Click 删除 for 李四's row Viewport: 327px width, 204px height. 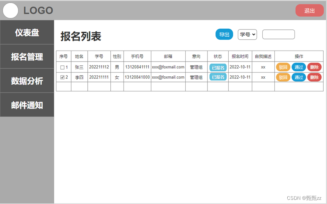[x=314, y=77]
